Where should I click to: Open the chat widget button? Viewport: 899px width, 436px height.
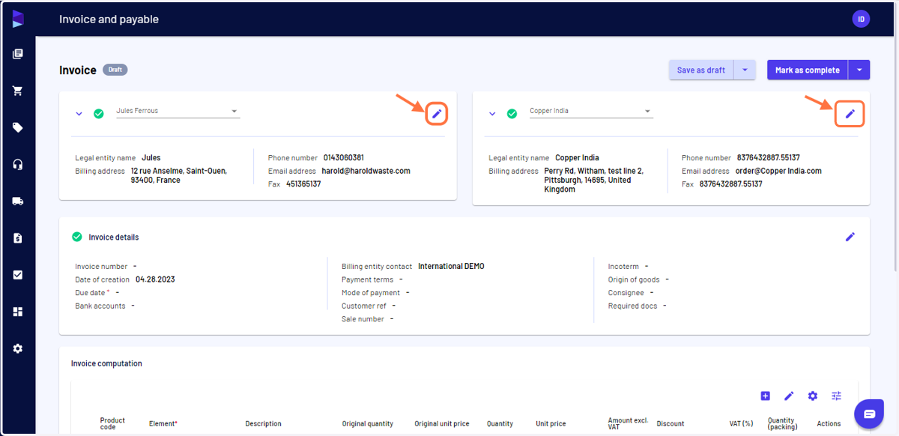(x=869, y=414)
